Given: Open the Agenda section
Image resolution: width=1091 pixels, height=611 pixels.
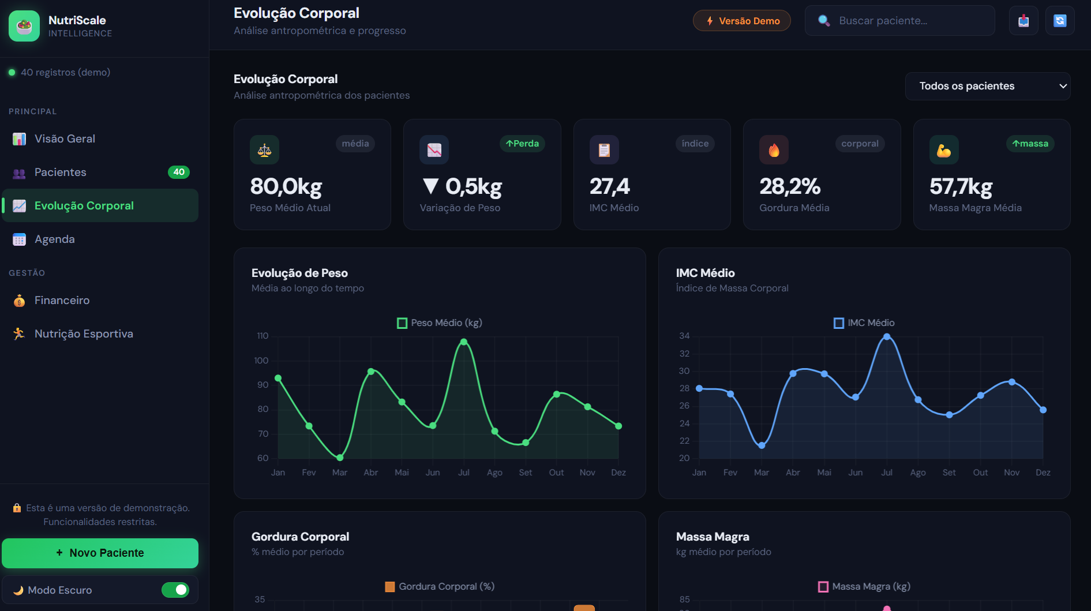Looking at the screenshot, I should 100,239.
